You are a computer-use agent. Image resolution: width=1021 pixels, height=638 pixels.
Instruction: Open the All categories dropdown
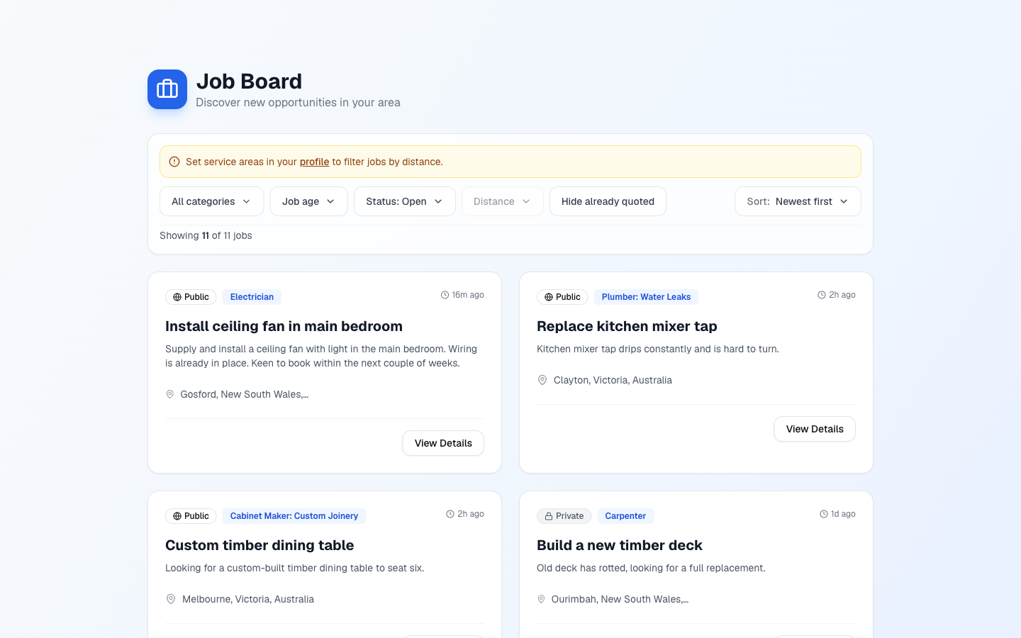(x=212, y=201)
